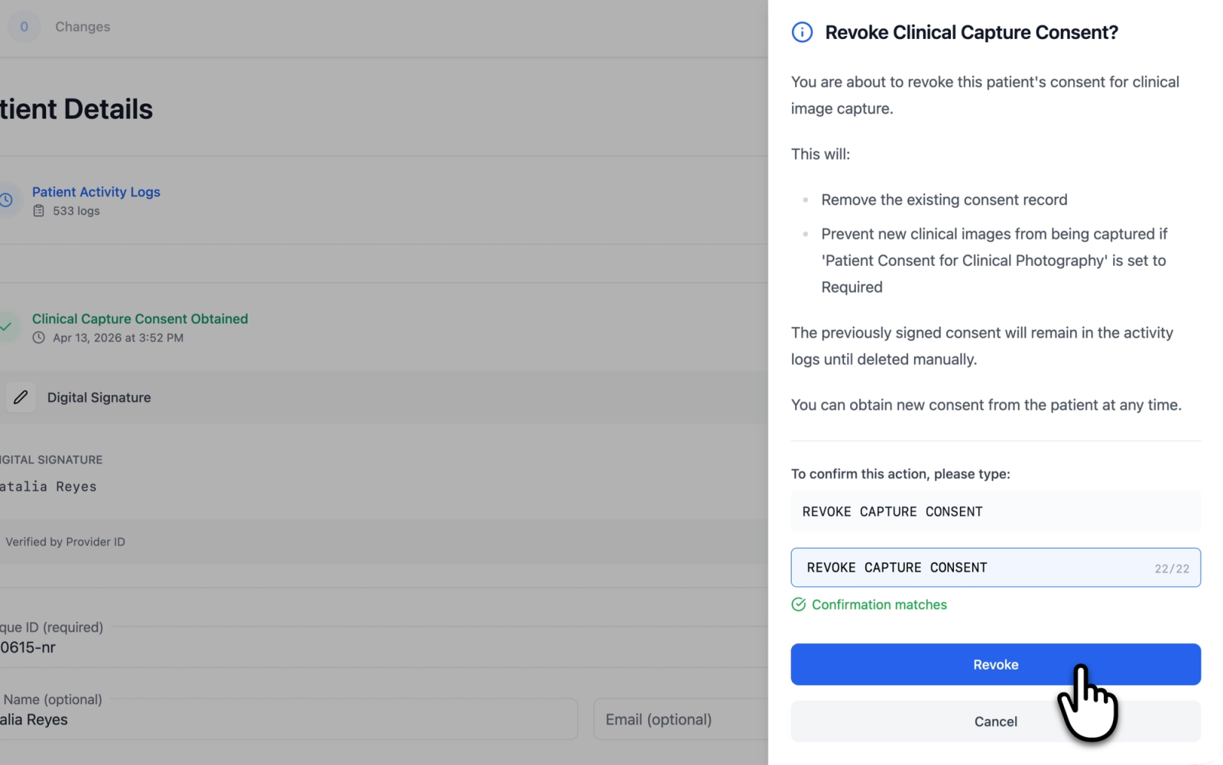Click the clipboard icon next to 533 logs

(x=40, y=211)
